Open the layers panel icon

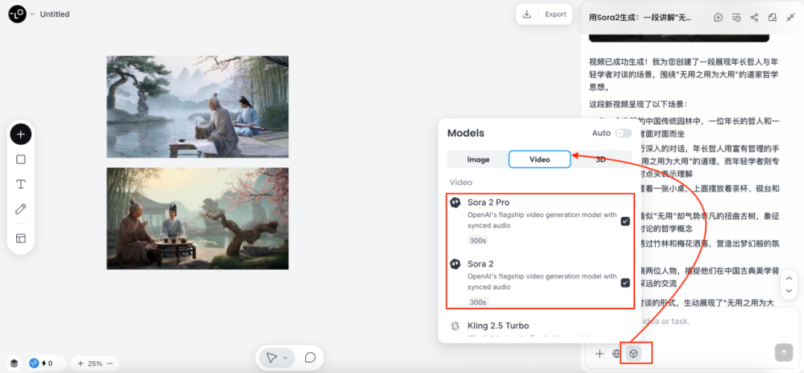click(14, 363)
